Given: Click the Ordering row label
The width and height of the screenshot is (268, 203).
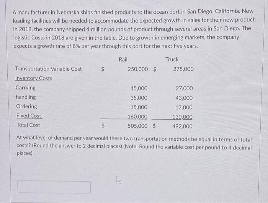Looking at the screenshot, I should pyautogui.click(x=26, y=107).
